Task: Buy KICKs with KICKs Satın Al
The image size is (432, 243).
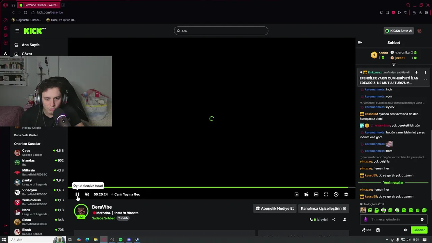Action: coord(399,31)
